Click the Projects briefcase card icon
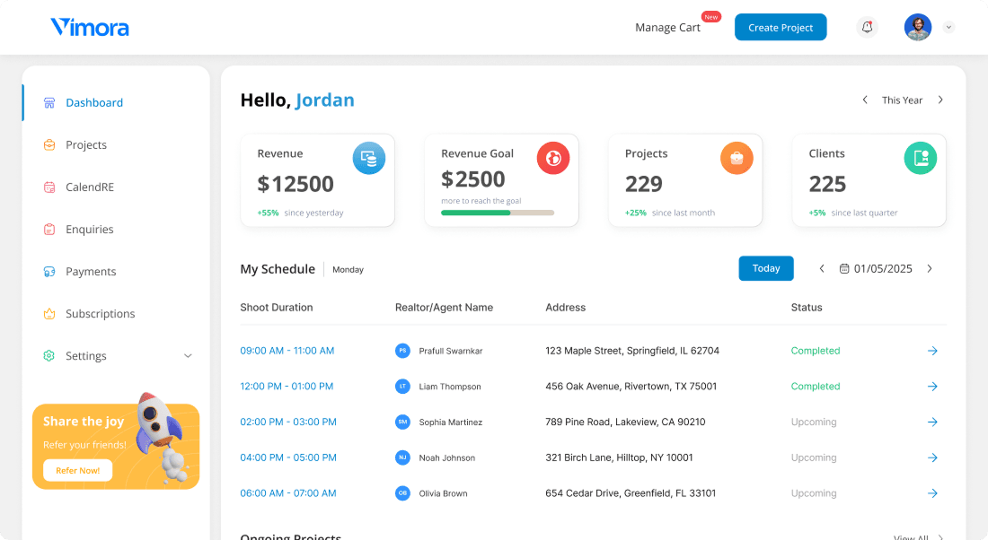988x540 pixels. click(737, 158)
